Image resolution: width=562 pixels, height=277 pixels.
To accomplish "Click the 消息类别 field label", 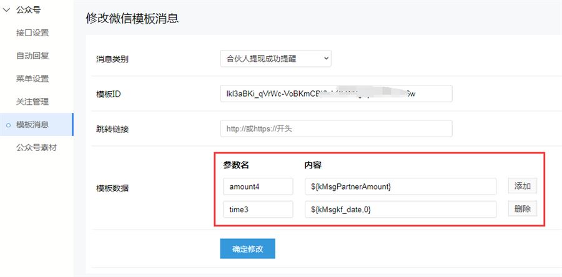I will coord(112,60).
